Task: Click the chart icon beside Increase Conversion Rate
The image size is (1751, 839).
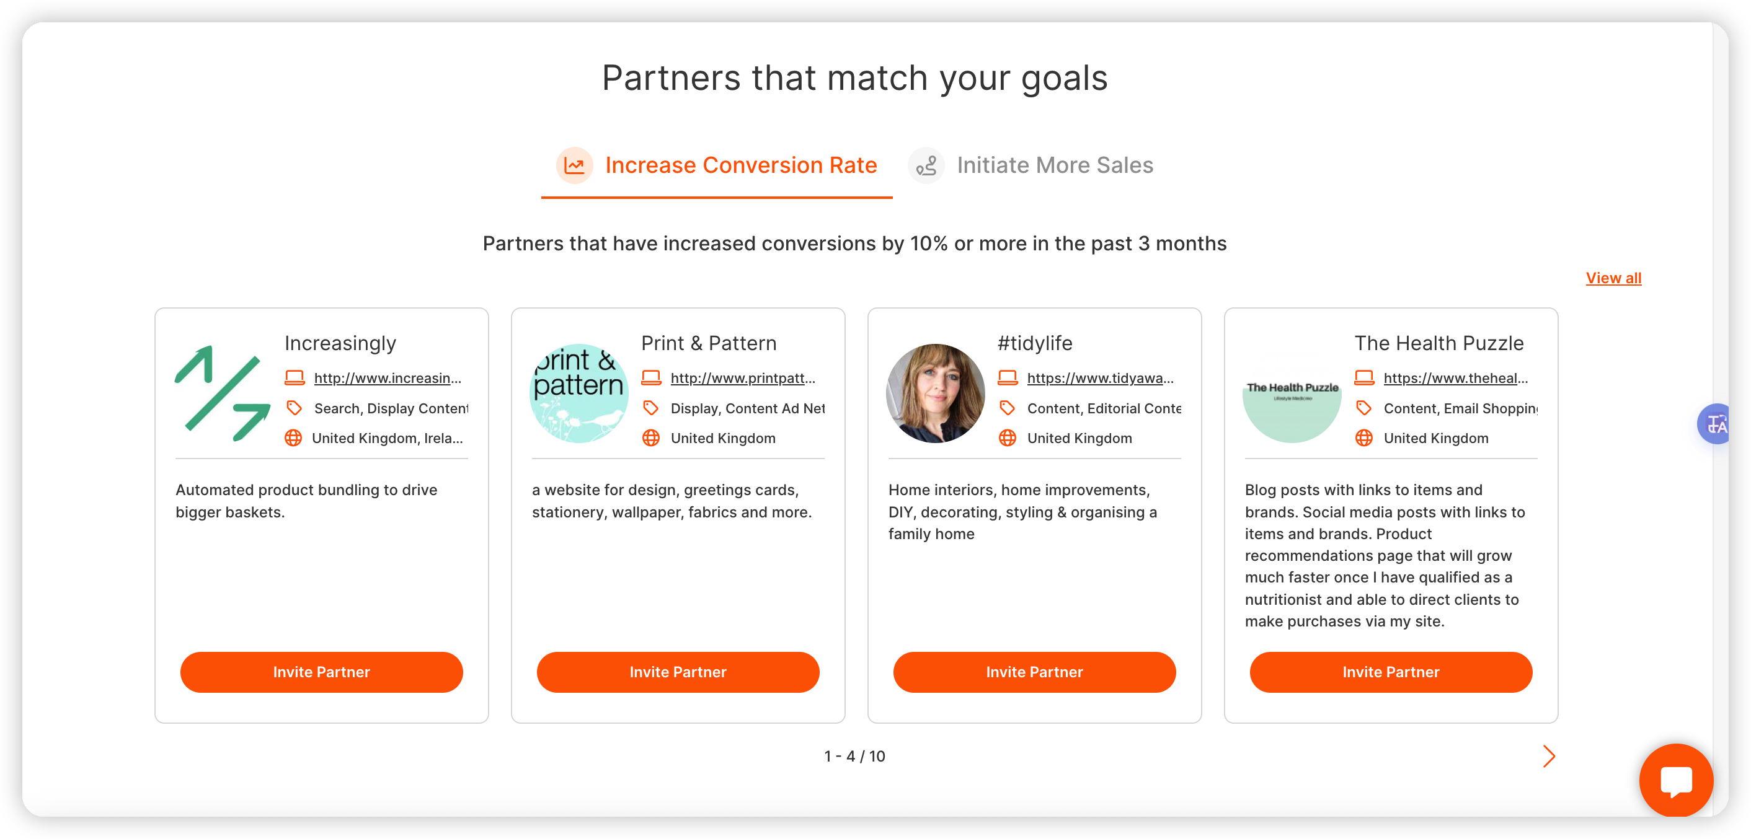Action: 574,165
